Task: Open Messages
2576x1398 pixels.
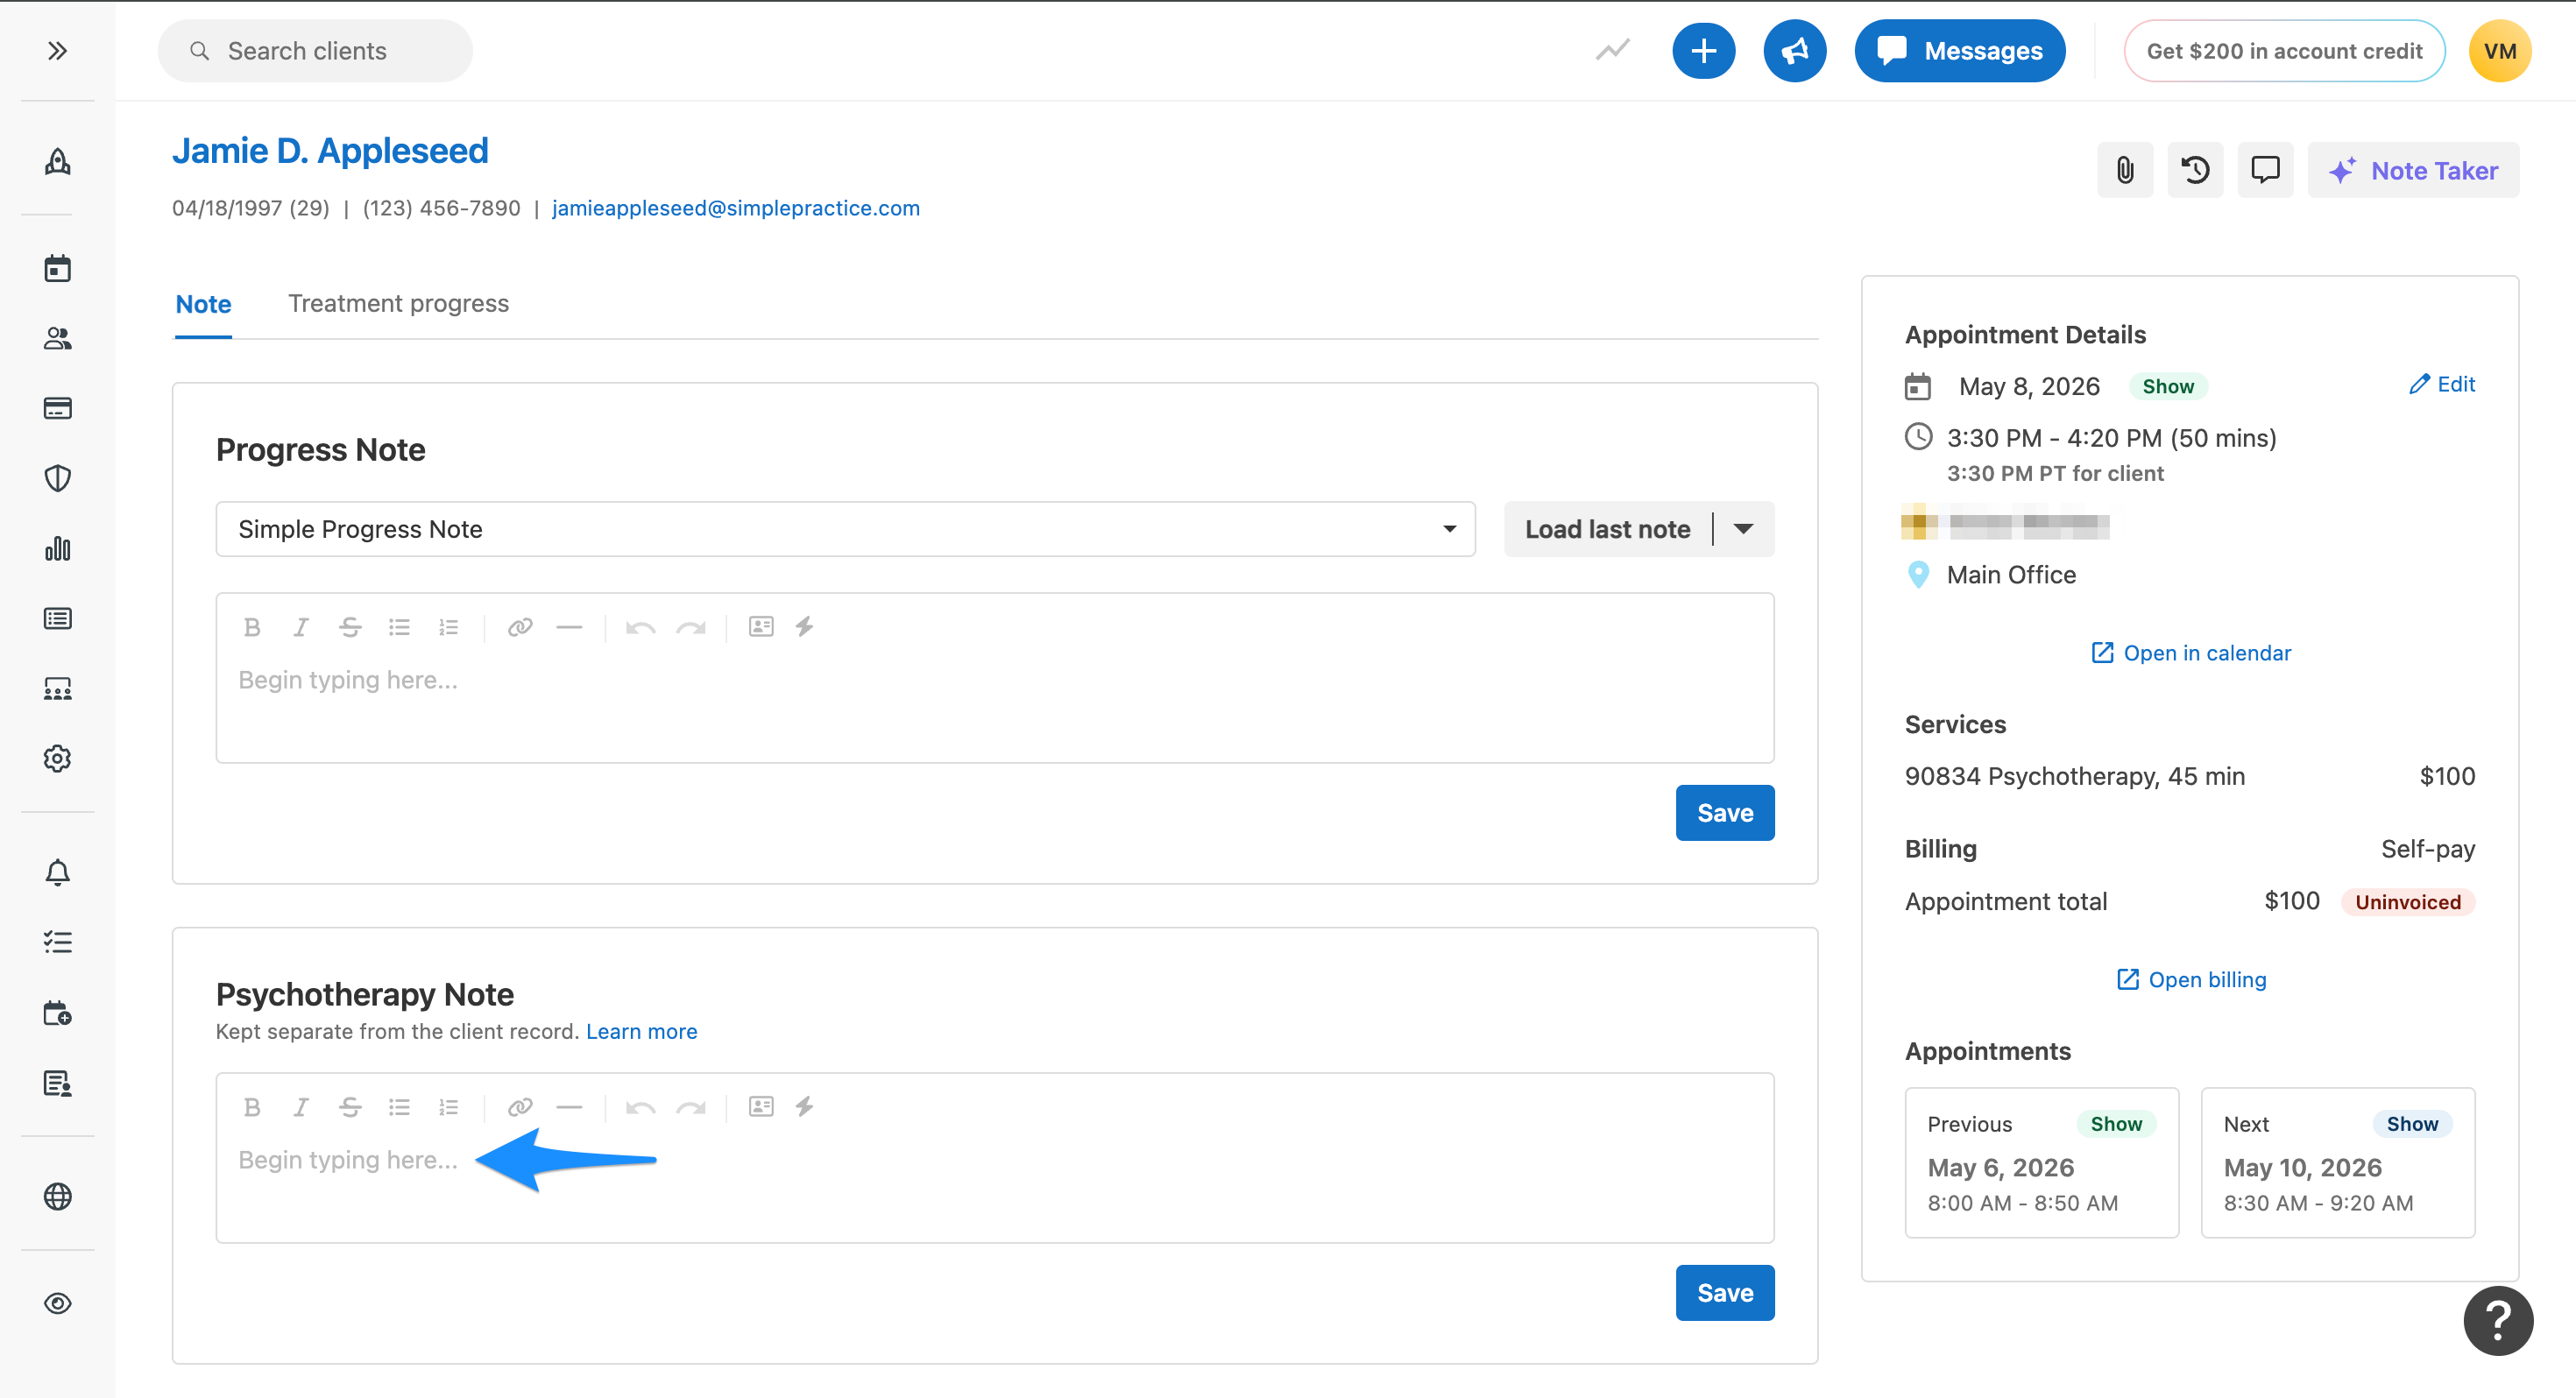Action: [x=1959, y=51]
